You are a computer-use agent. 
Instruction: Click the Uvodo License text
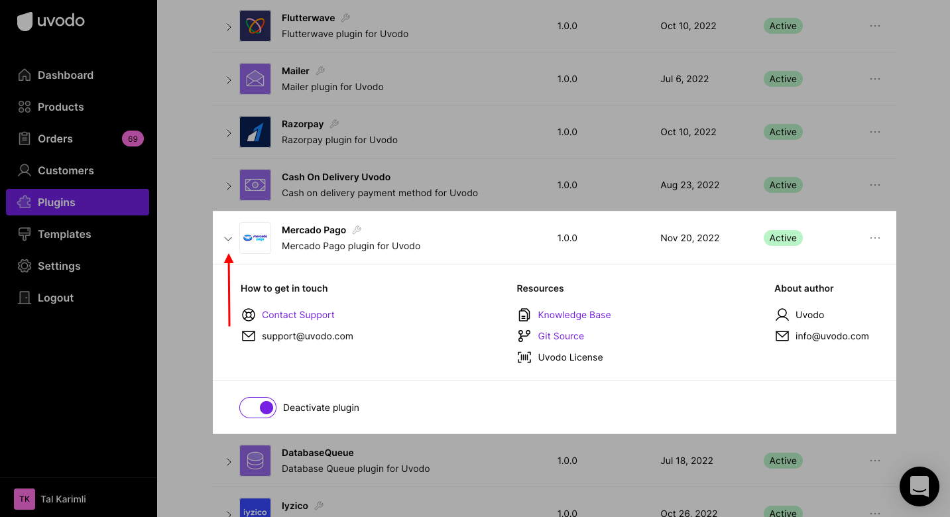[571, 357]
